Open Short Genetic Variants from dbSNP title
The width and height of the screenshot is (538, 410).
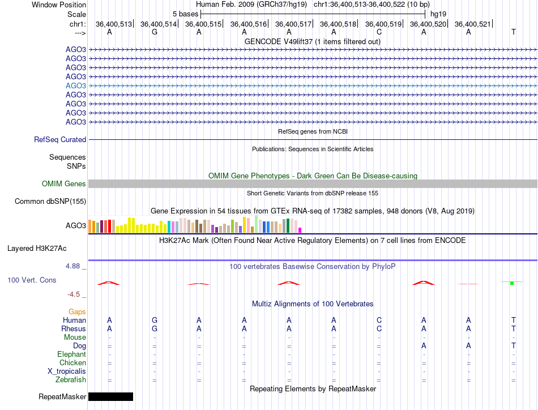tap(313, 193)
